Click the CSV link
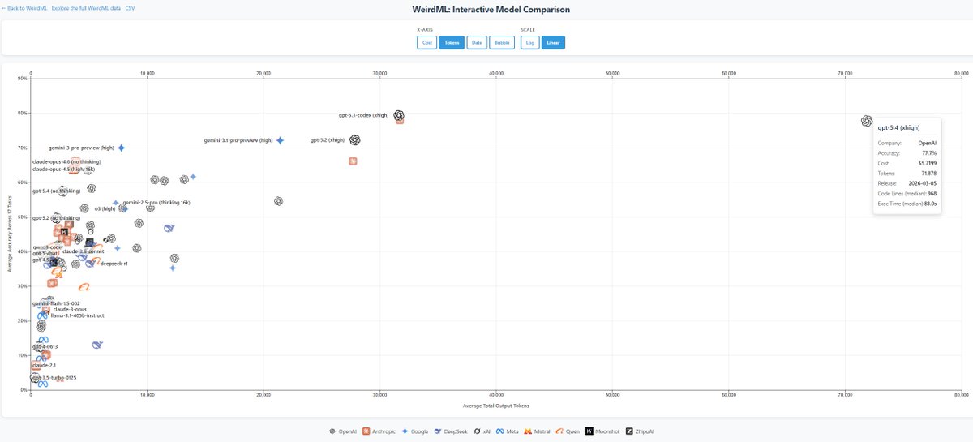Image resolution: width=973 pixels, height=442 pixels. pyautogui.click(x=130, y=7)
